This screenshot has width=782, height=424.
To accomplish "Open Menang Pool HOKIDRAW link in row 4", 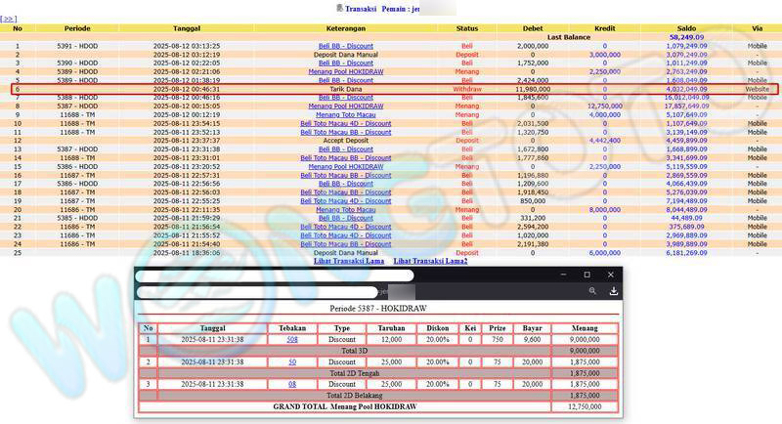I will [345, 71].
